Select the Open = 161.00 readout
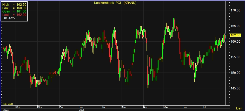Screen dimensions: 245x111 point(14,11)
